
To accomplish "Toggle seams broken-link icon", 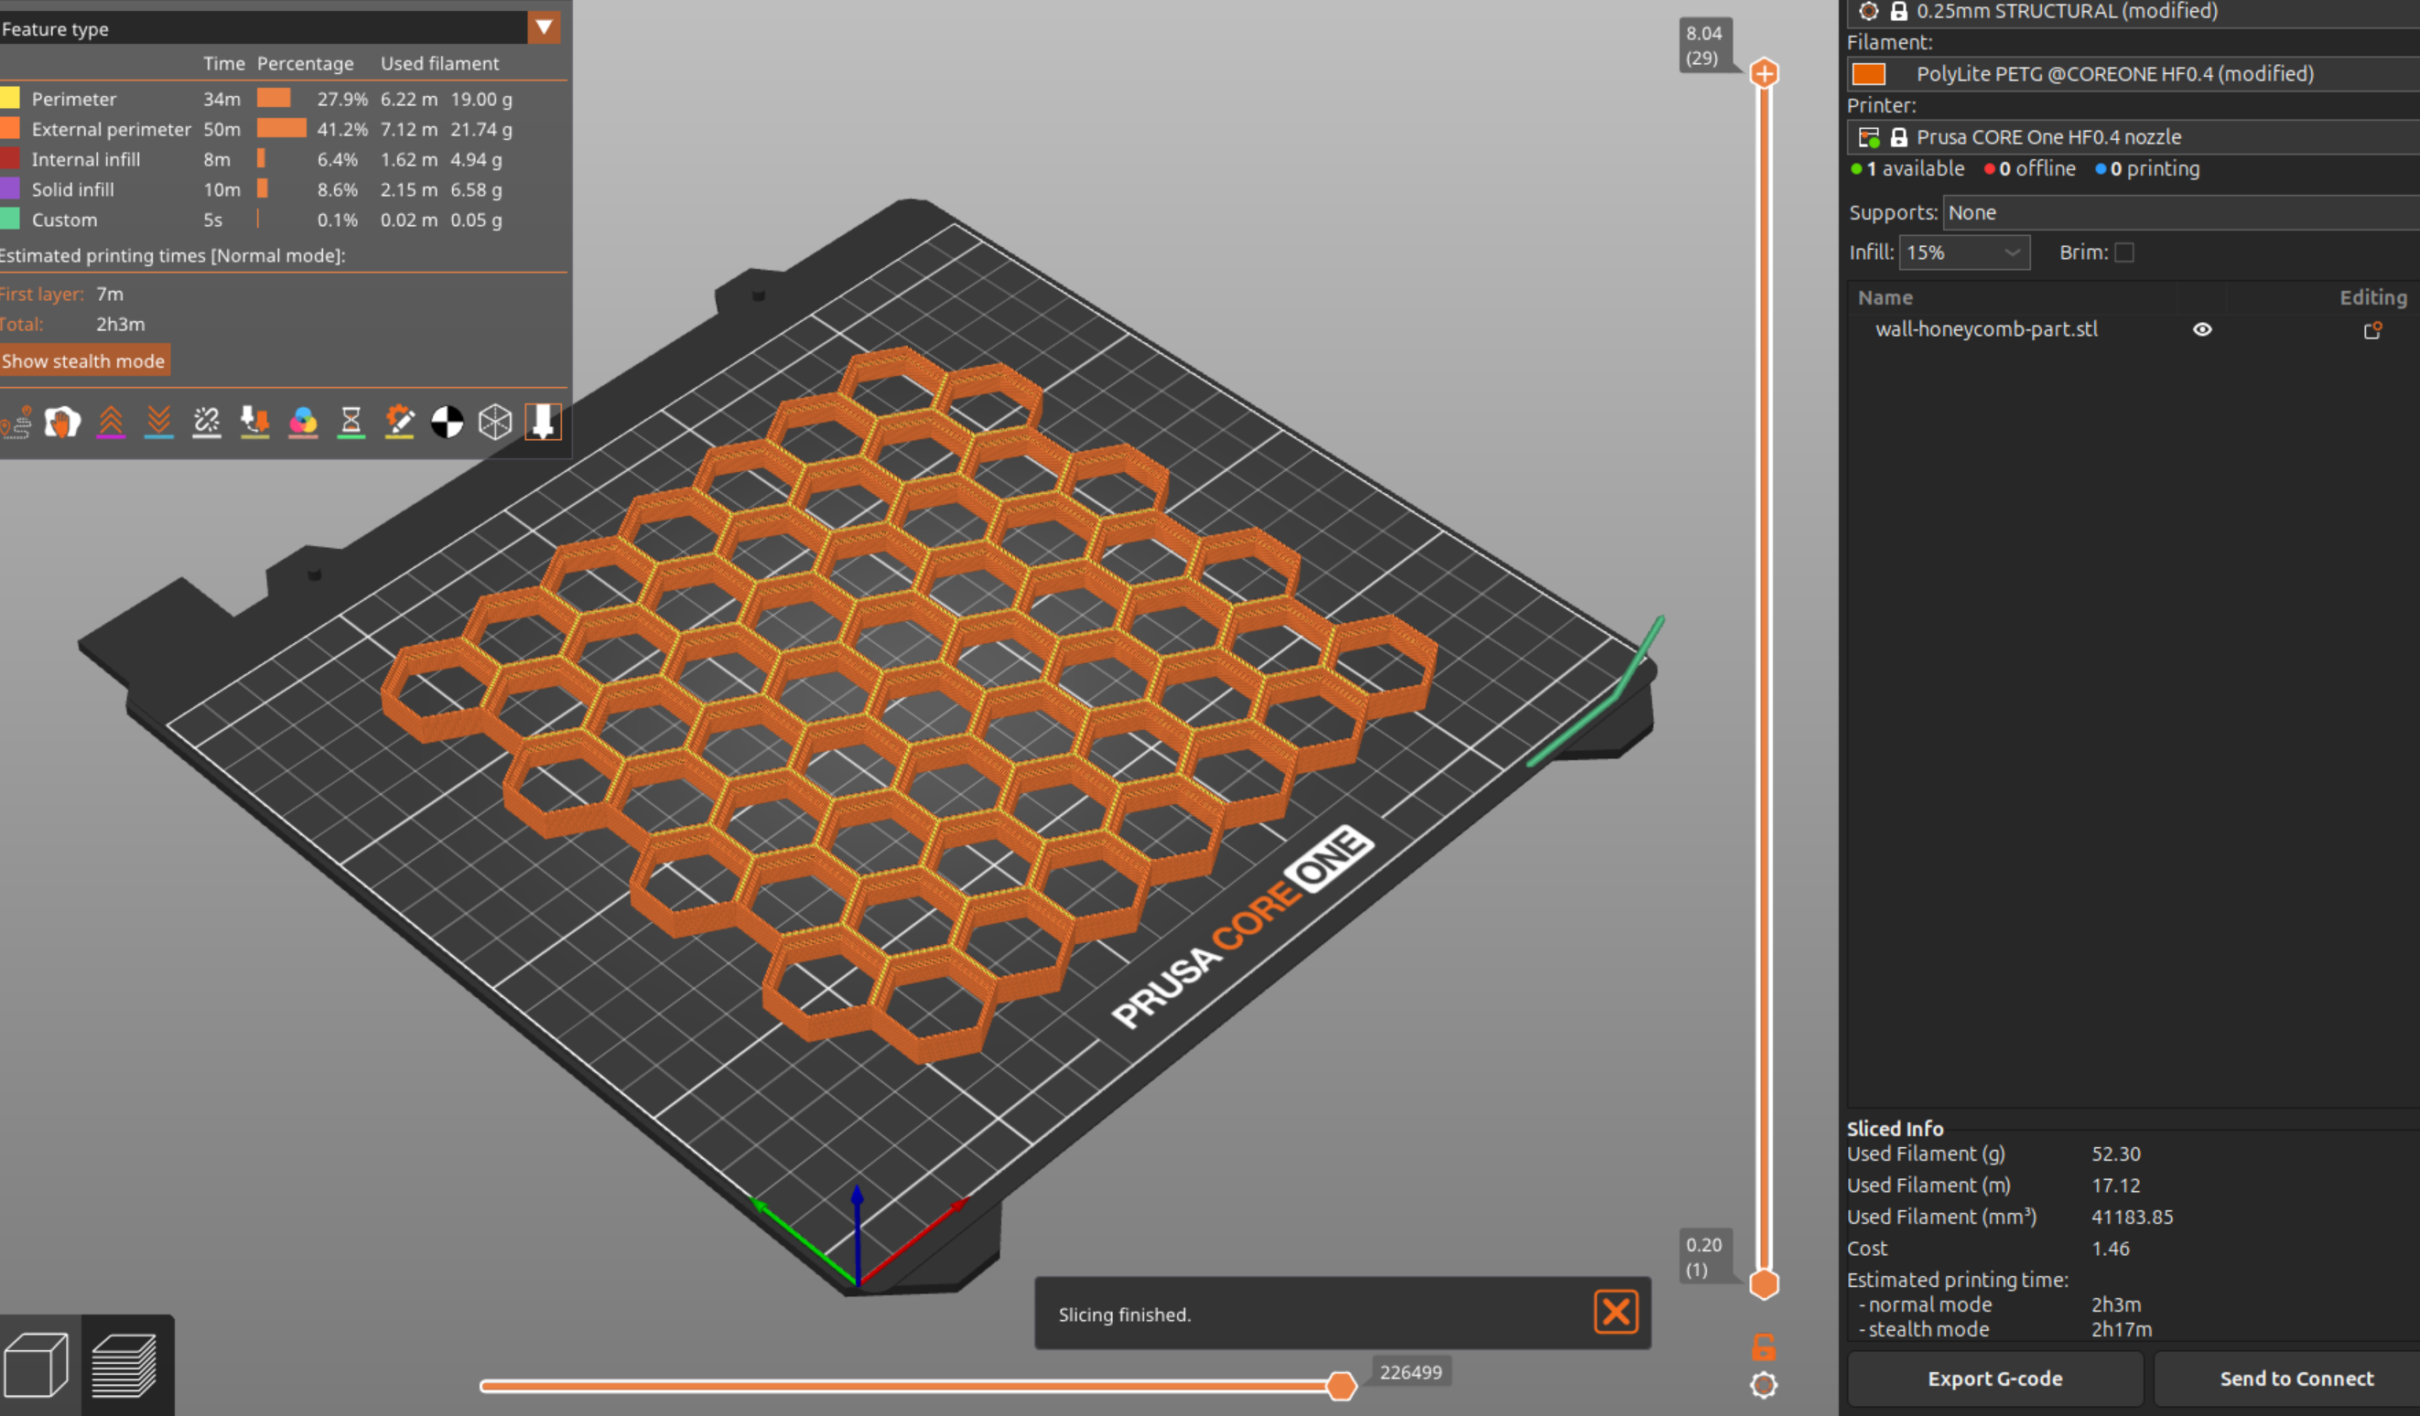I will (x=208, y=423).
